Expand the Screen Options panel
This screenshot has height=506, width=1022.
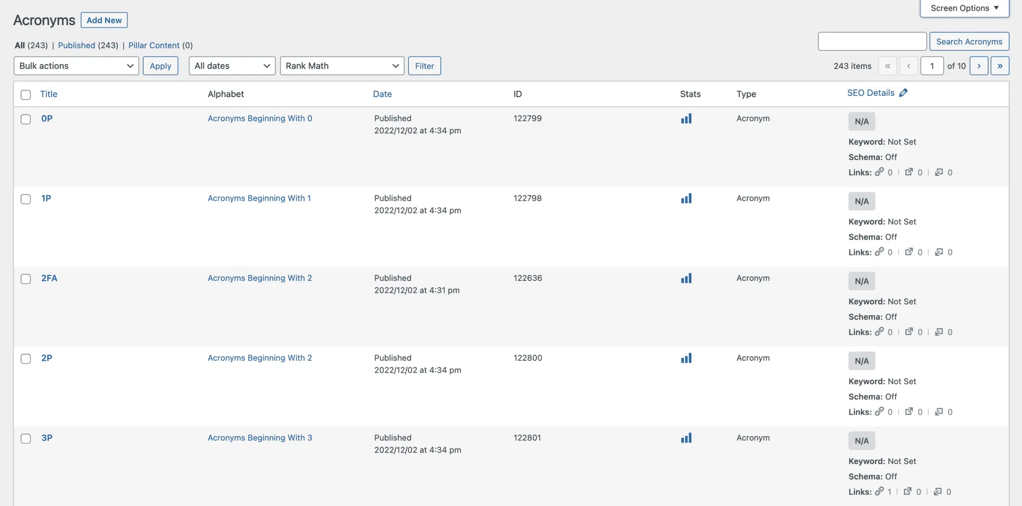point(964,8)
